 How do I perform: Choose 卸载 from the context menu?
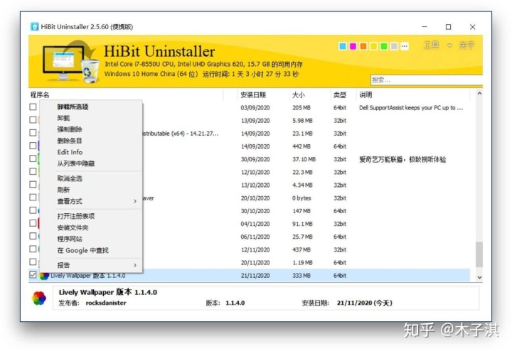tap(91, 119)
